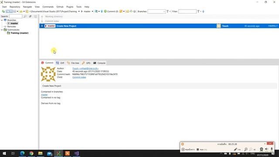
Task: Open the Navigate menu
Action: tap(27, 7)
